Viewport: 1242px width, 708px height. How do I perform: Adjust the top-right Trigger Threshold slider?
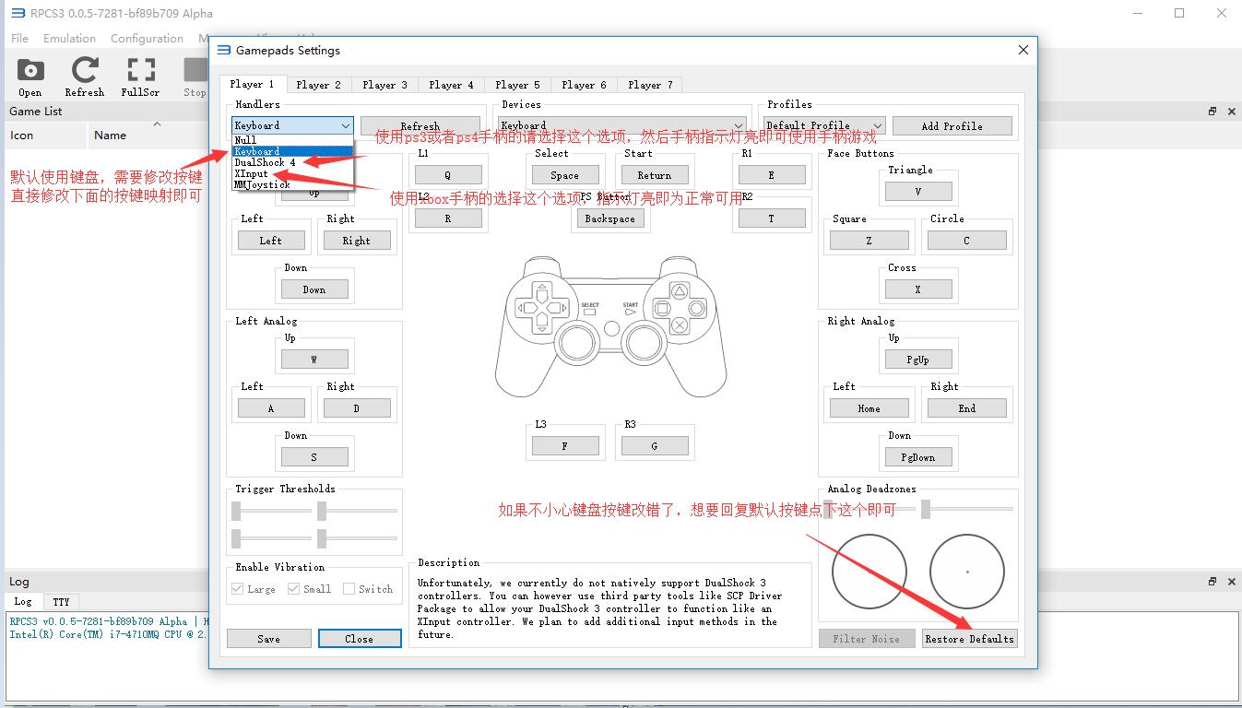click(x=357, y=511)
